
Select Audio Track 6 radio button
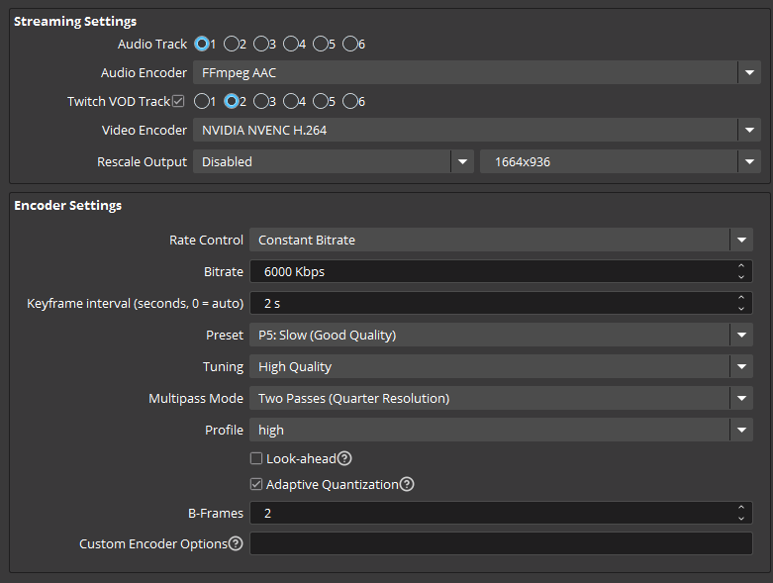click(349, 44)
